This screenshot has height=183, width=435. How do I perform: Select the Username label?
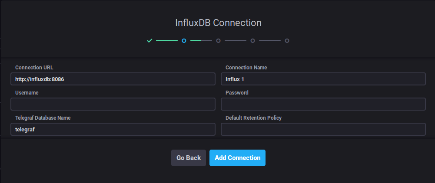[x=27, y=93]
